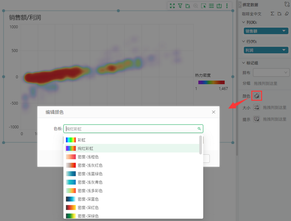Click the data swap icon beside 绑定数据
Image resolution: width=291 pixels, height=221 pixels.
click(287, 4)
